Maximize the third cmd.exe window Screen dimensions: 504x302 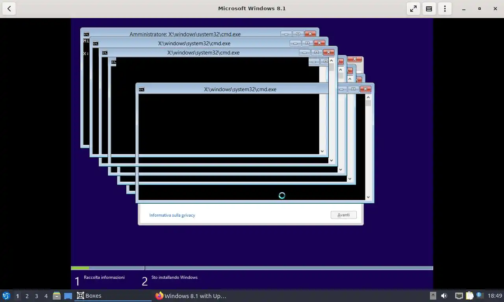click(x=316, y=52)
